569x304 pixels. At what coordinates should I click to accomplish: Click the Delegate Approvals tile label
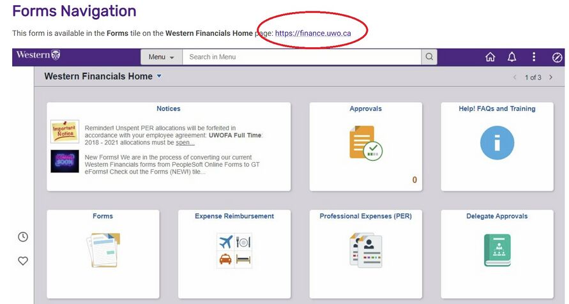(x=497, y=216)
